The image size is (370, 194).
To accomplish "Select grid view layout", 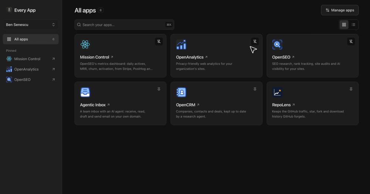I will 344,24.
